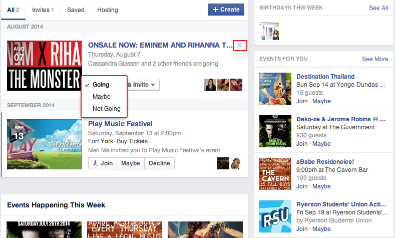Mark Maybe for Deko-ze event

(321, 144)
